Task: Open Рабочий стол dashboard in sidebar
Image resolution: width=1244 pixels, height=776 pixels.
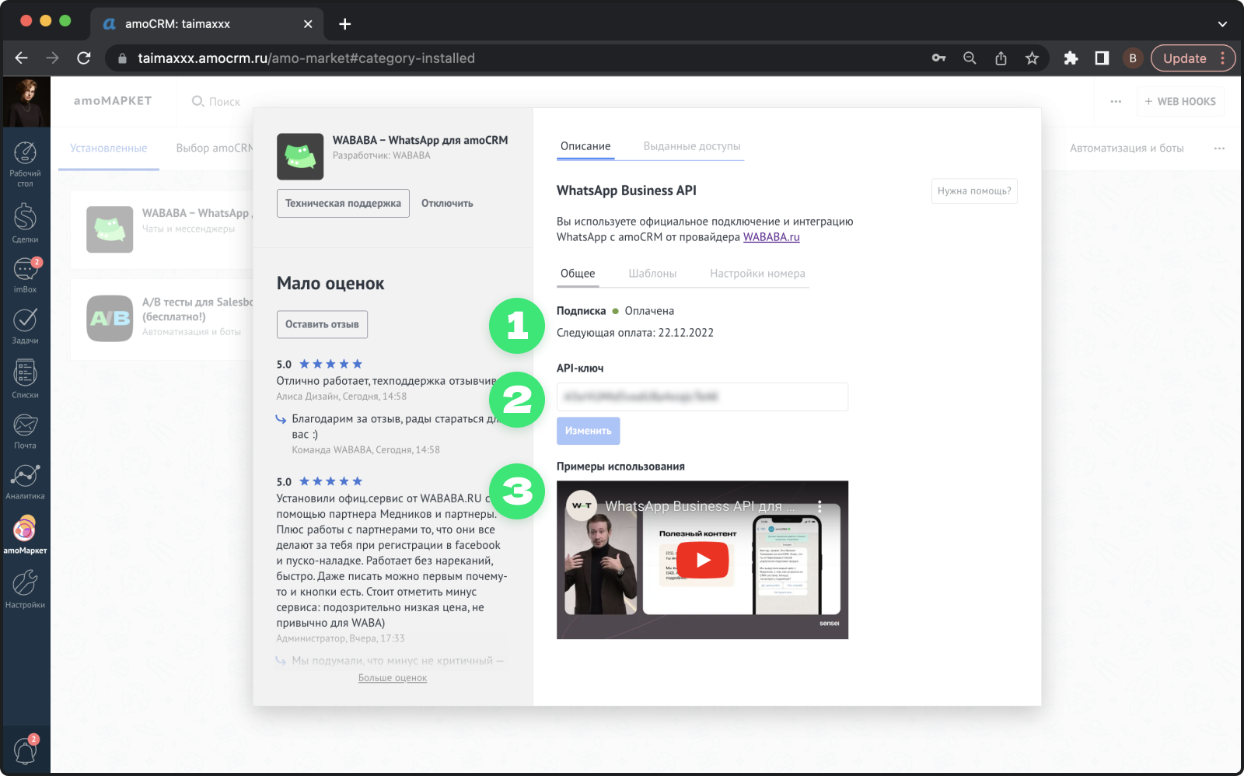Action: (25, 164)
